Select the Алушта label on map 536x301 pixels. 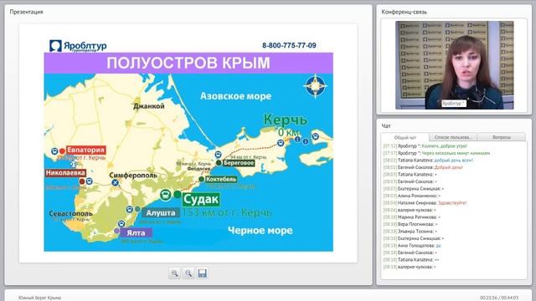coord(161,213)
